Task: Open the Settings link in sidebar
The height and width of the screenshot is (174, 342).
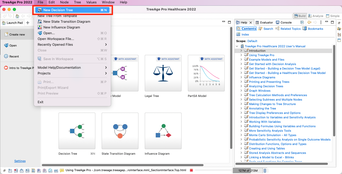Action: coord(20,161)
